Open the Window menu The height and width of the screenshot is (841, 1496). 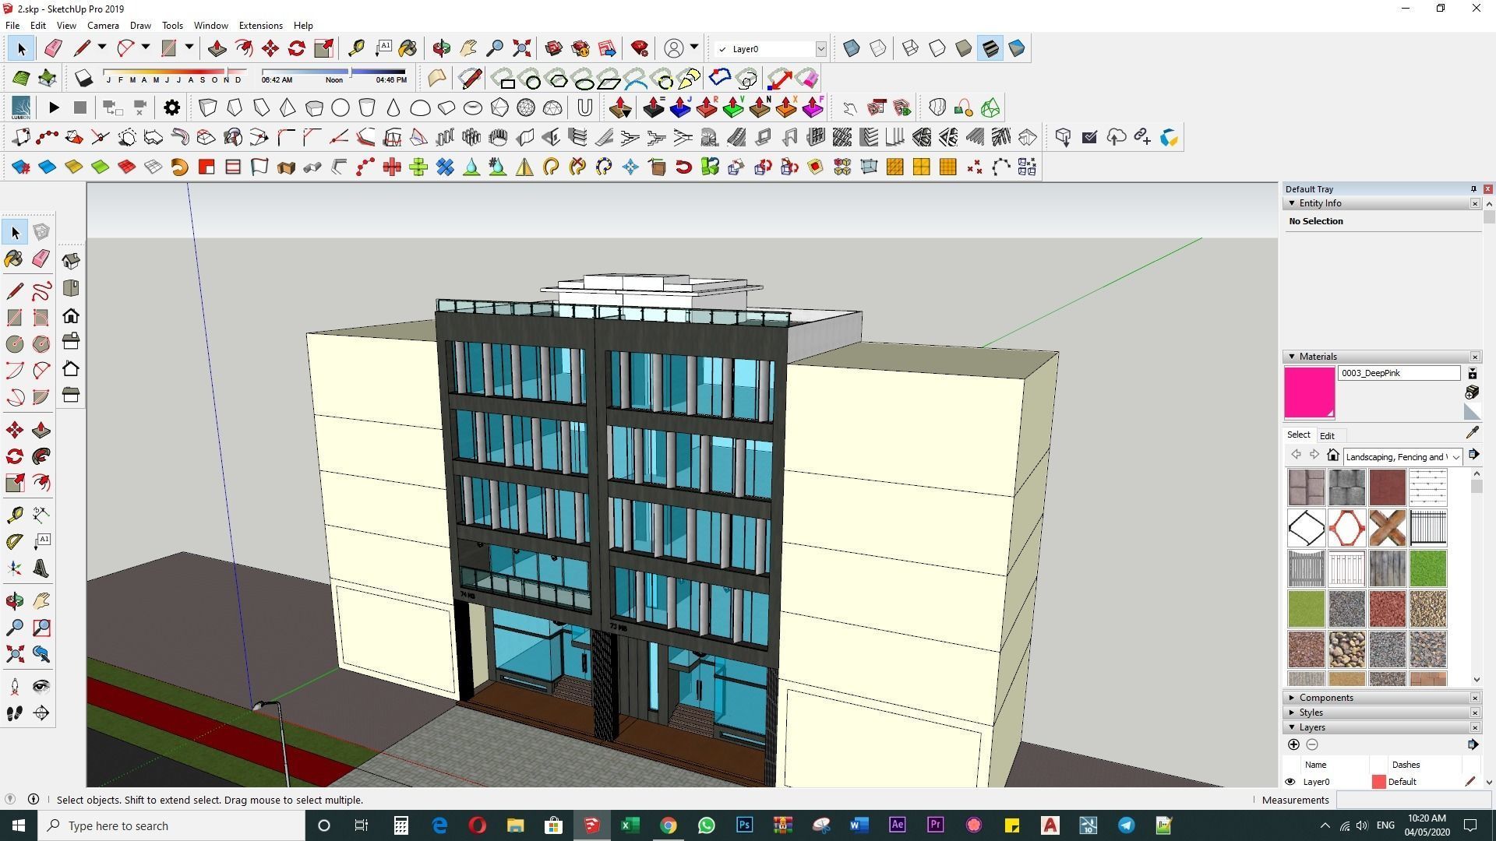coord(210,26)
